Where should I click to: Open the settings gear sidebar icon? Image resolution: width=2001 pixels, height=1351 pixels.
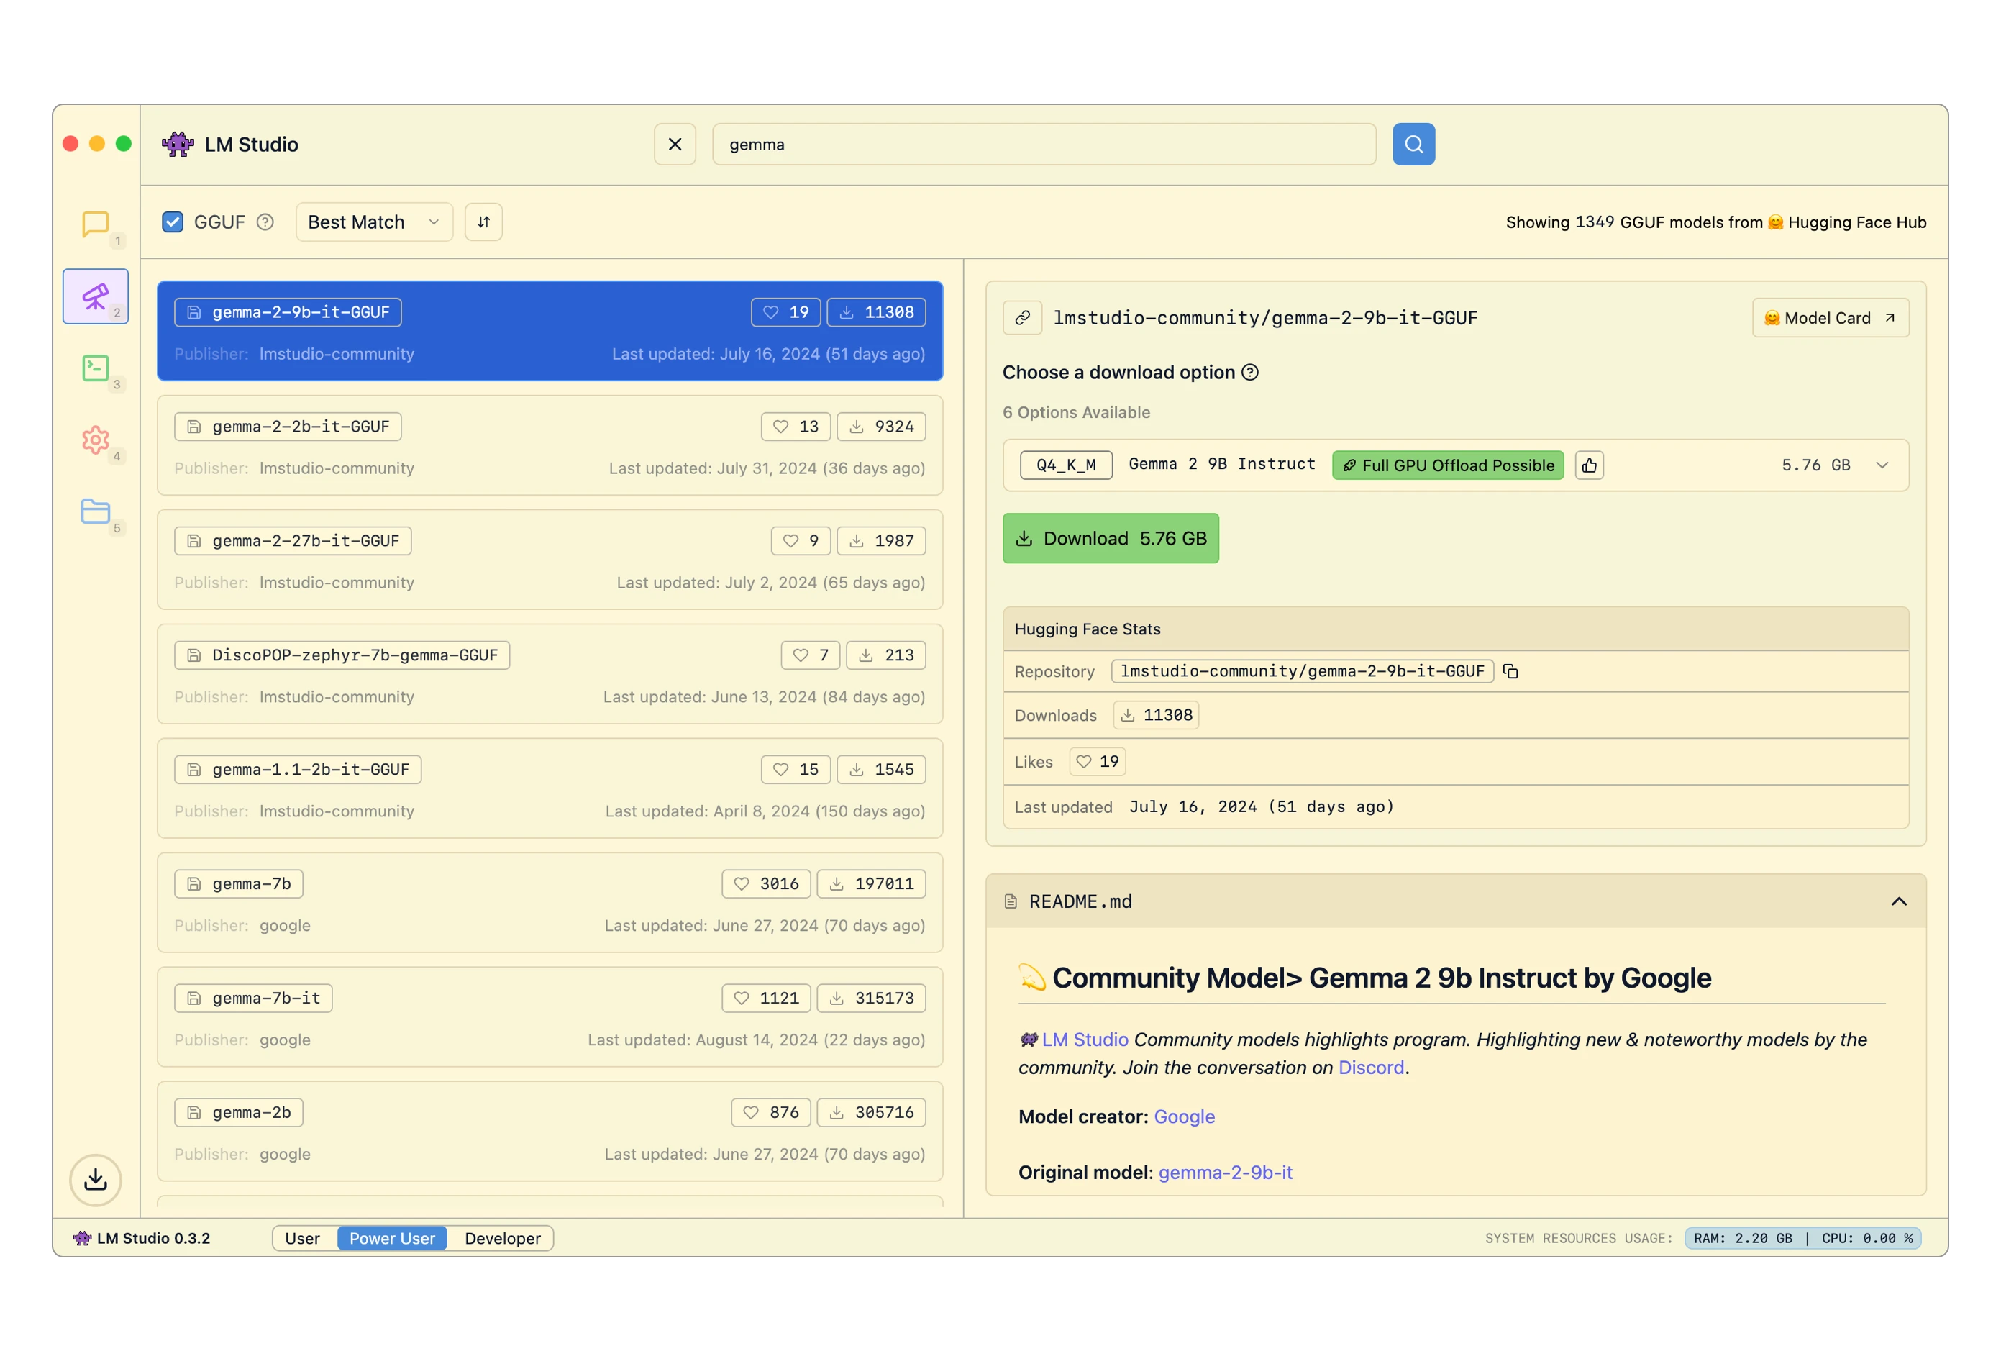(x=96, y=439)
